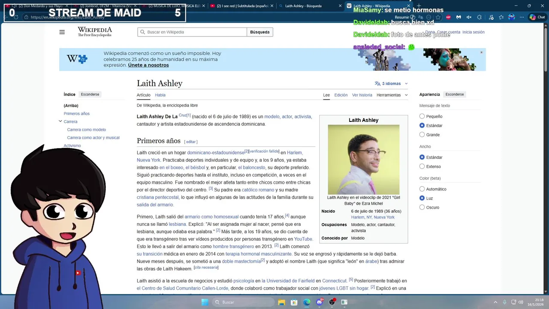This screenshot has height=309, width=549.
Task: Click the 'Carrera como actor y musical' link
Action: (x=94, y=138)
